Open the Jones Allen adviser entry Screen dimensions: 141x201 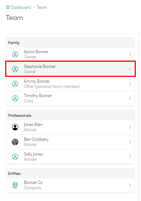pos(70,127)
